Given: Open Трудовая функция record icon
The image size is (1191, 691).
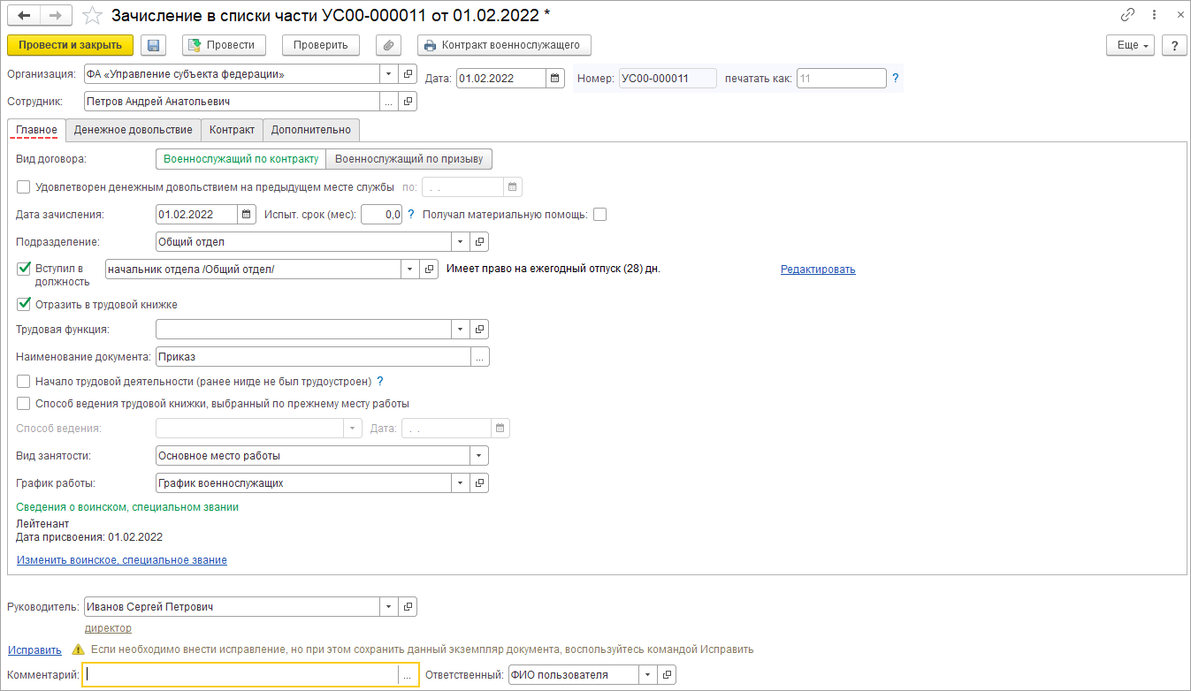Looking at the screenshot, I should point(479,329).
